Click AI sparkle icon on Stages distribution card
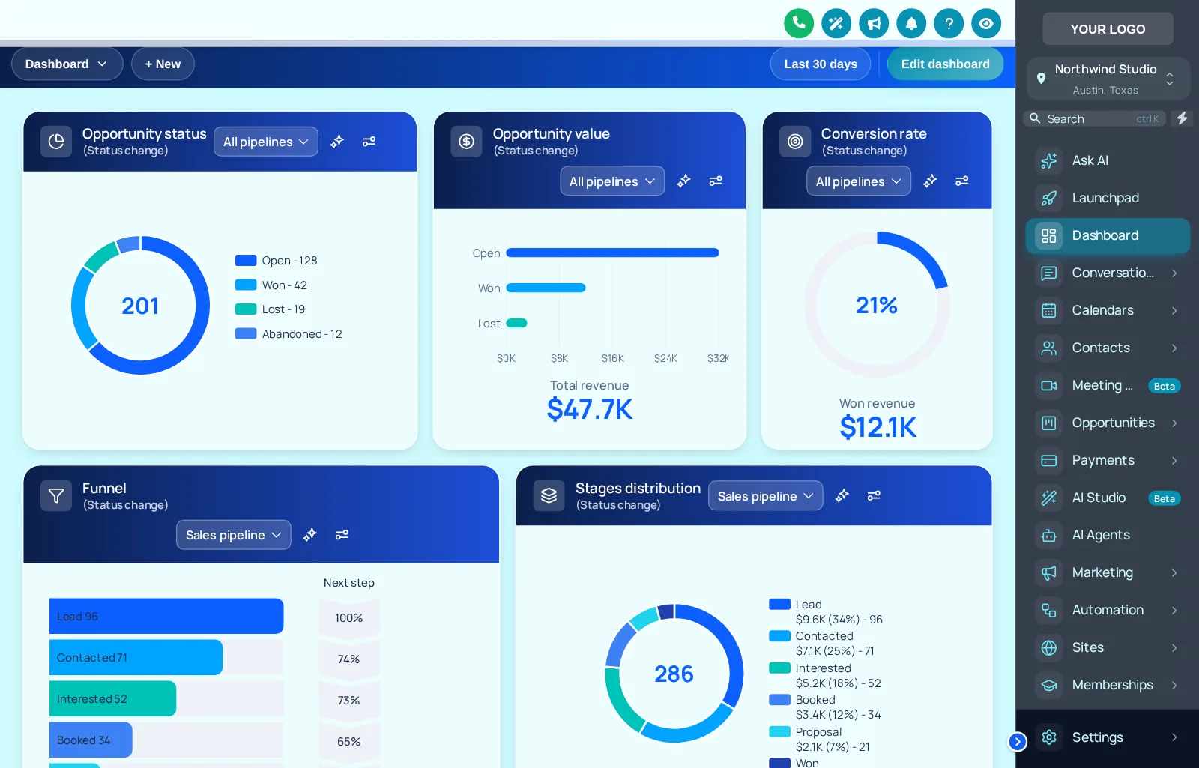This screenshot has height=768, width=1199. tap(842, 495)
